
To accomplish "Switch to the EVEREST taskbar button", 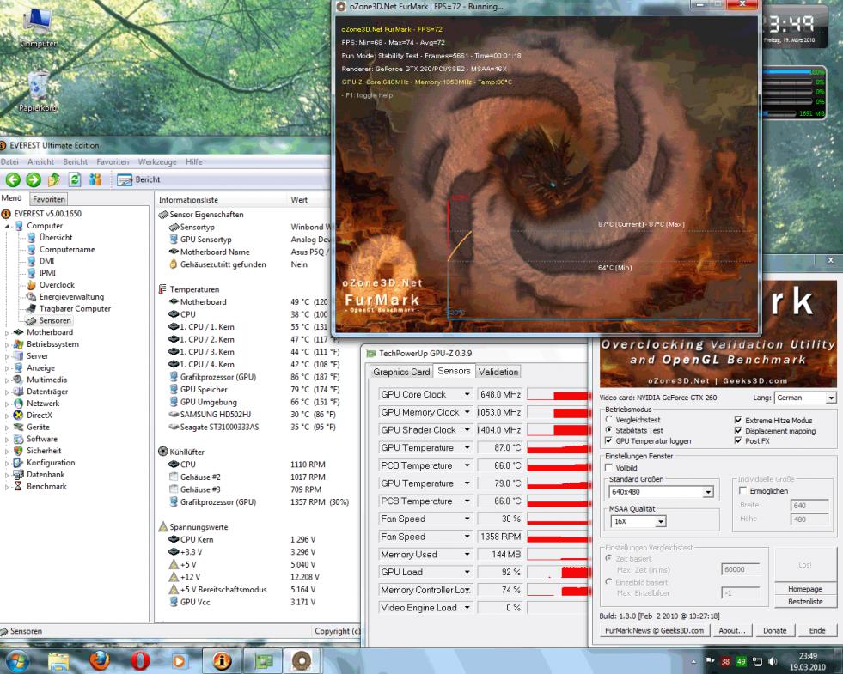I will pyautogui.click(x=222, y=661).
